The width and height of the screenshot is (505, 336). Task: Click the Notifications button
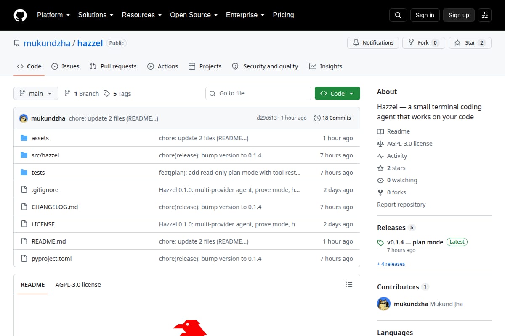pyautogui.click(x=373, y=43)
